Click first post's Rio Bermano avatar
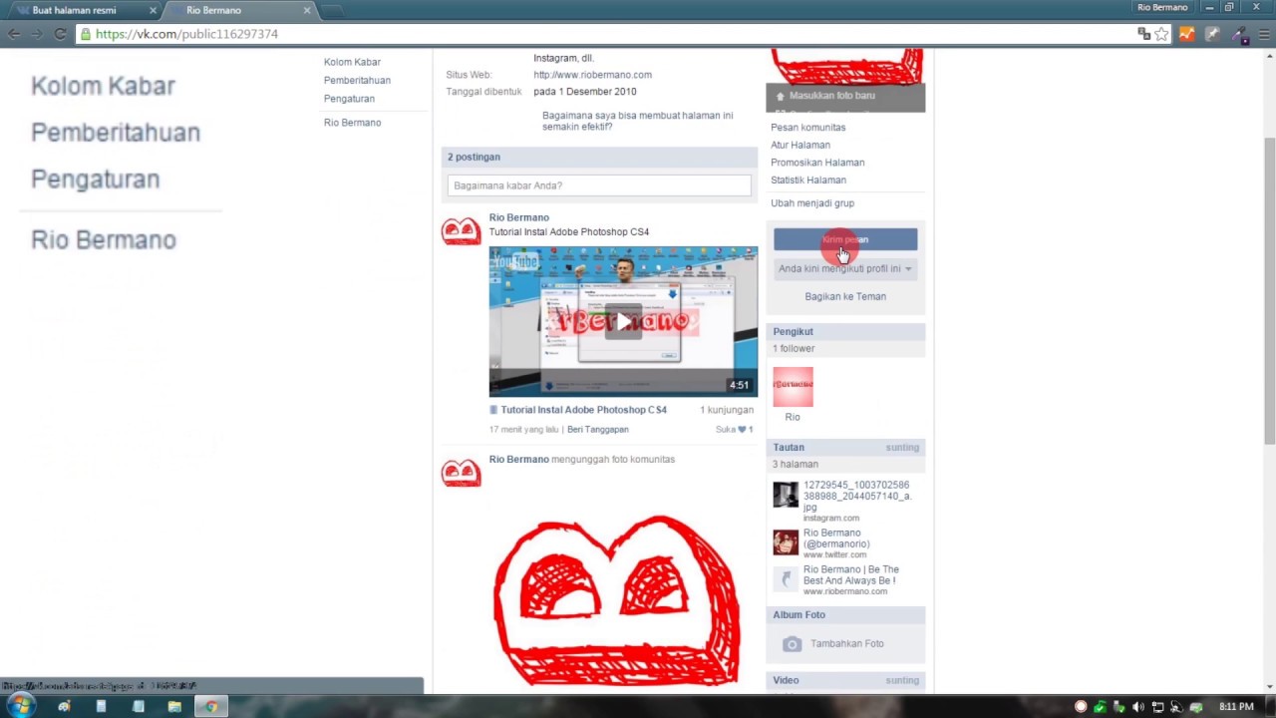 click(461, 230)
